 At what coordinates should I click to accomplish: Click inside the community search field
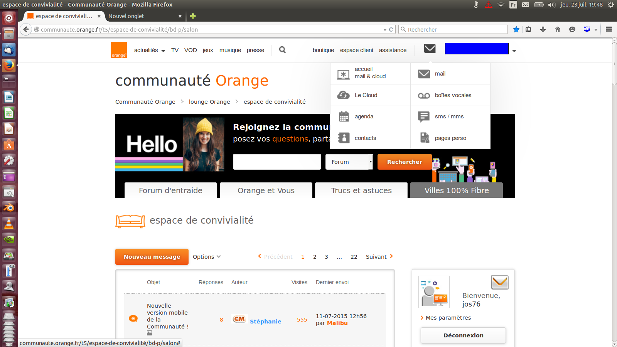[x=276, y=162]
